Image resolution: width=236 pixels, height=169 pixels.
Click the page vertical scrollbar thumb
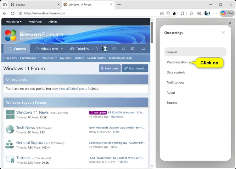[152, 32]
